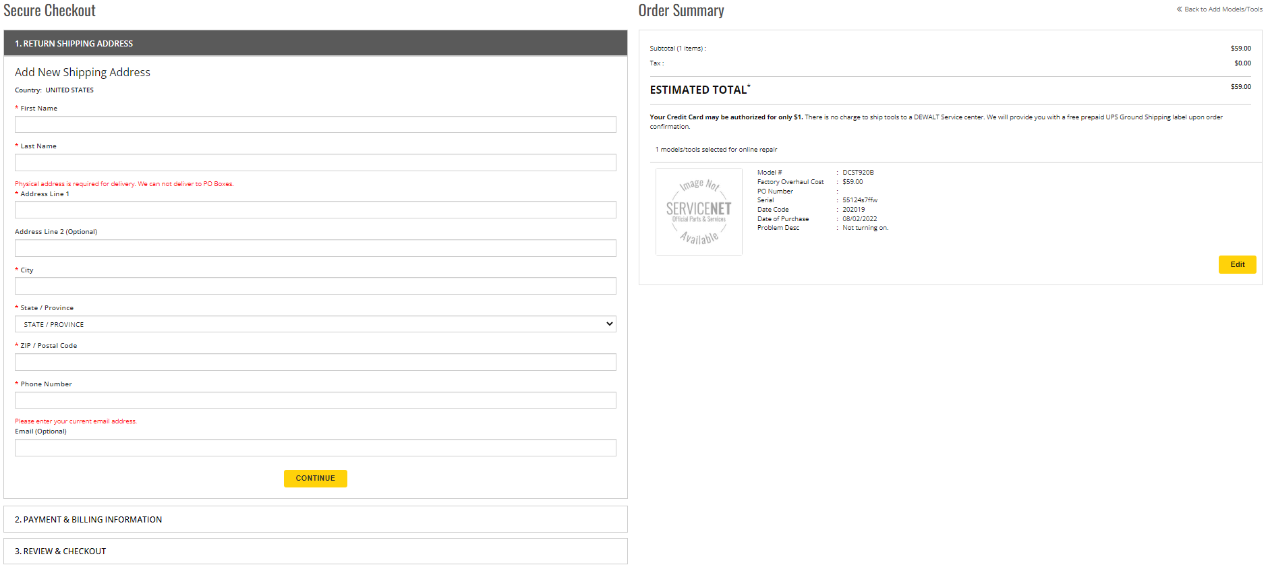The width and height of the screenshot is (1270, 567).
Task: Follow the Back to Add Models/Tools link
Action: tap(1223, 9)
